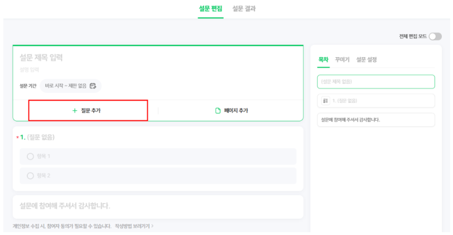This screenshot has height=235, width=453.
Task: Switch to the 설문 결과 tab
Action: tap(244, 9)
